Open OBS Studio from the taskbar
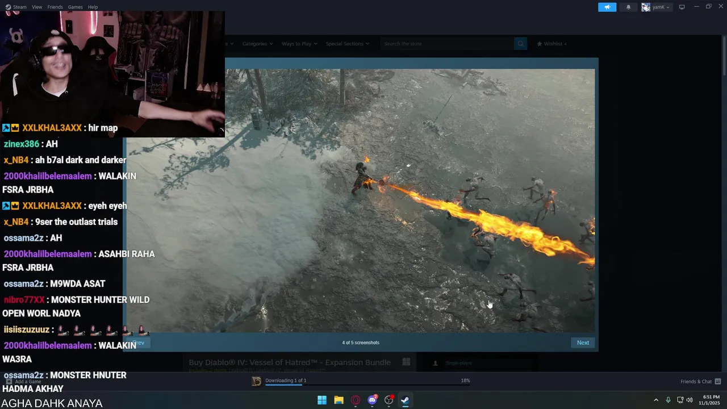This screenshot has height=409, width=727. tap(389, 400)
